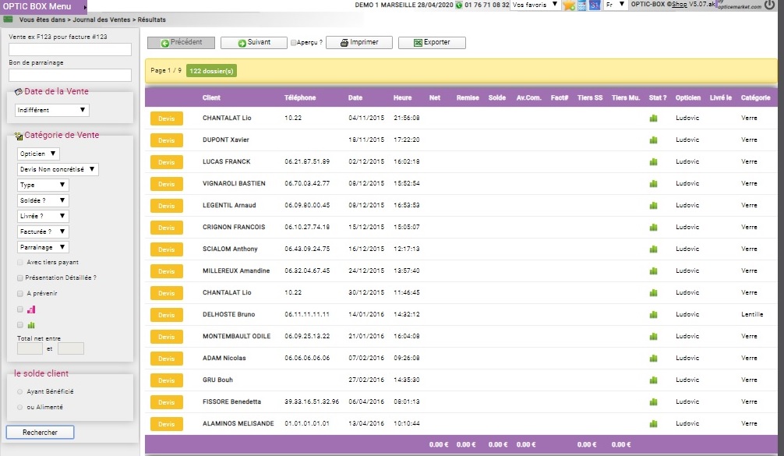Sort table by Catégorie column header
The image size is (784, 456).
coord(755,98)
